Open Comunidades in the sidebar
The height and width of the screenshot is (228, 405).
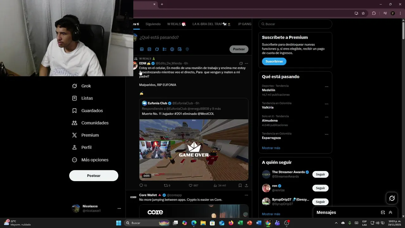tap(90, 123)
